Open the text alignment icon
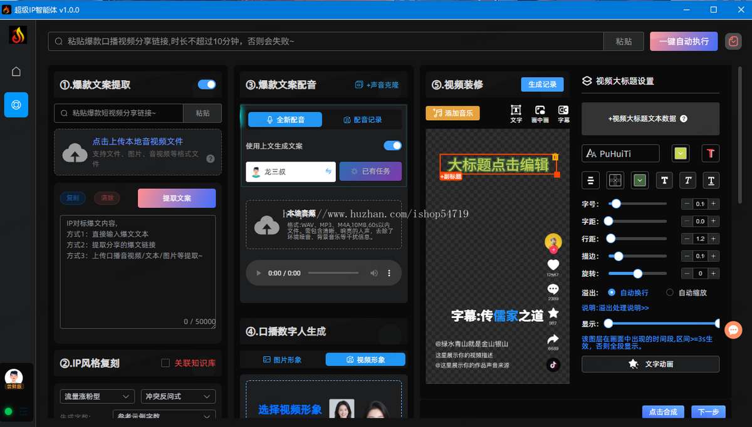This screenshot has width=752, height=427. [590, 180]
